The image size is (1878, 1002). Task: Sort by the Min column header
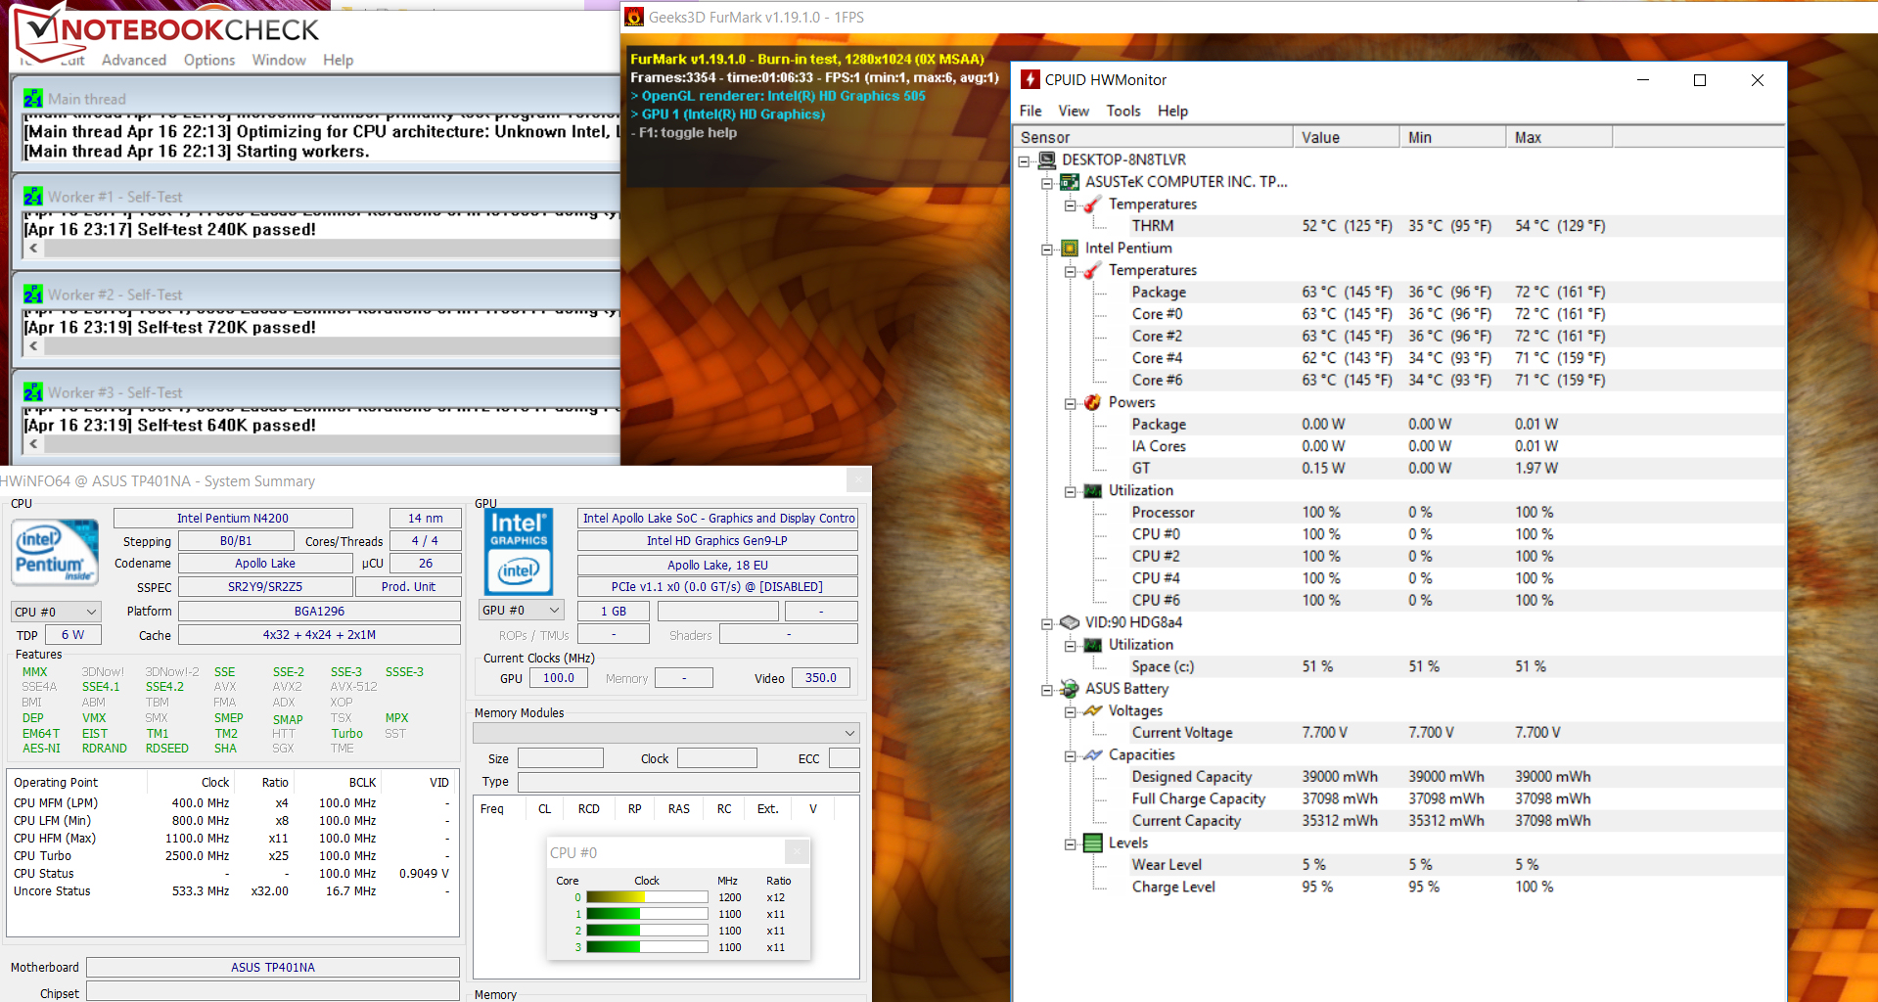[x=1452, y=137]
